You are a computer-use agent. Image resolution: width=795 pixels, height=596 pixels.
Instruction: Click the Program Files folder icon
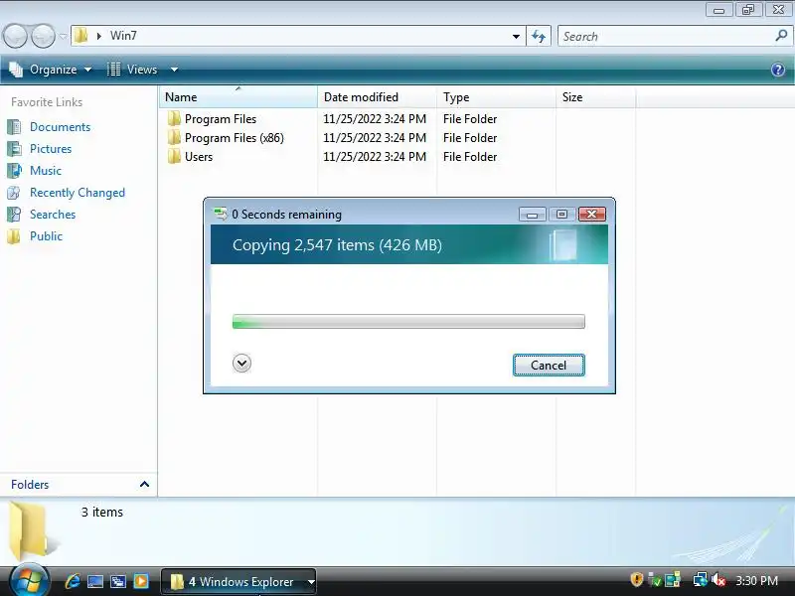pyautogui.click(x=174, y=118)
